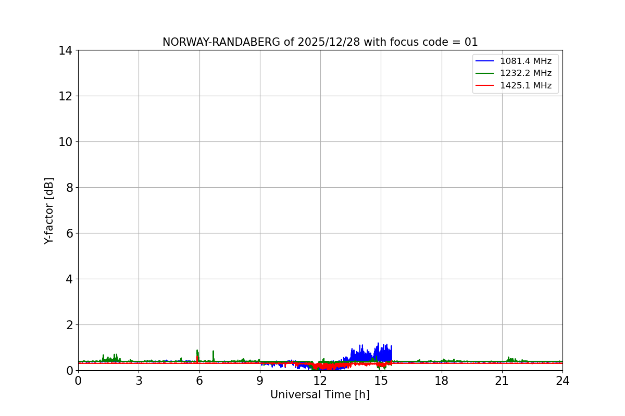The image size is (625, 416).
Task: Click the x-axis tick label 24
Action: pyautogui.click(x=562, y=381)
